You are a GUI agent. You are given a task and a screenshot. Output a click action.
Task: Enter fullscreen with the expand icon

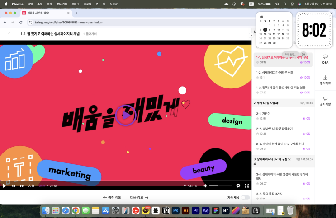pyautogui.click(x=247, y=186)
